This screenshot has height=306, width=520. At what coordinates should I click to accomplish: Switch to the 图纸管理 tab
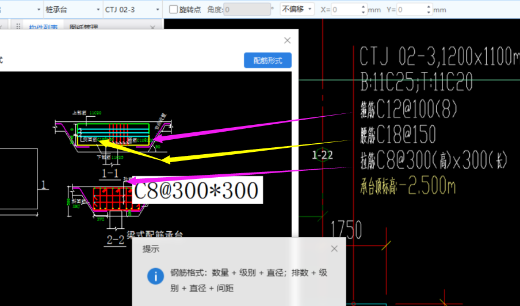[x=83, y=27]
